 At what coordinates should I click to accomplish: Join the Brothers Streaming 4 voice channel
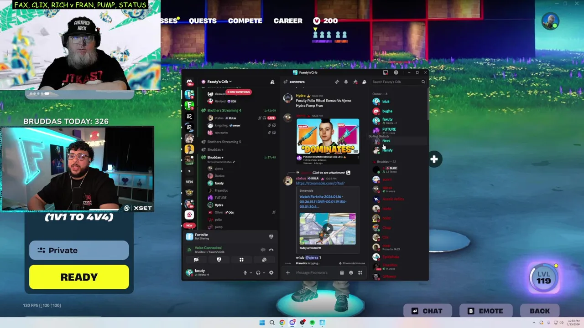(x=224, y=111)
